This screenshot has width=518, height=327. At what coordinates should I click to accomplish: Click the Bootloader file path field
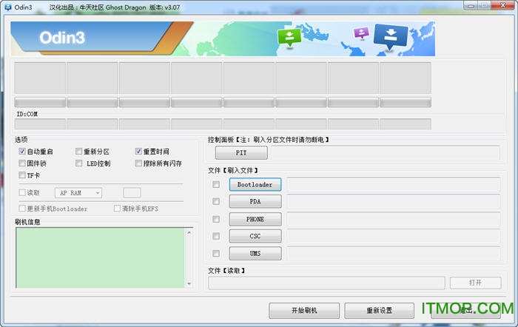pos(394,184)
